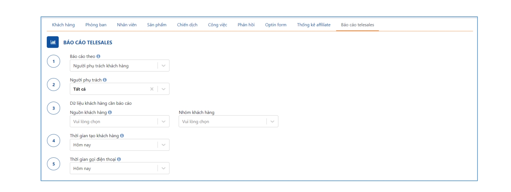Open the Phòng ban tab

coord(96,25)
